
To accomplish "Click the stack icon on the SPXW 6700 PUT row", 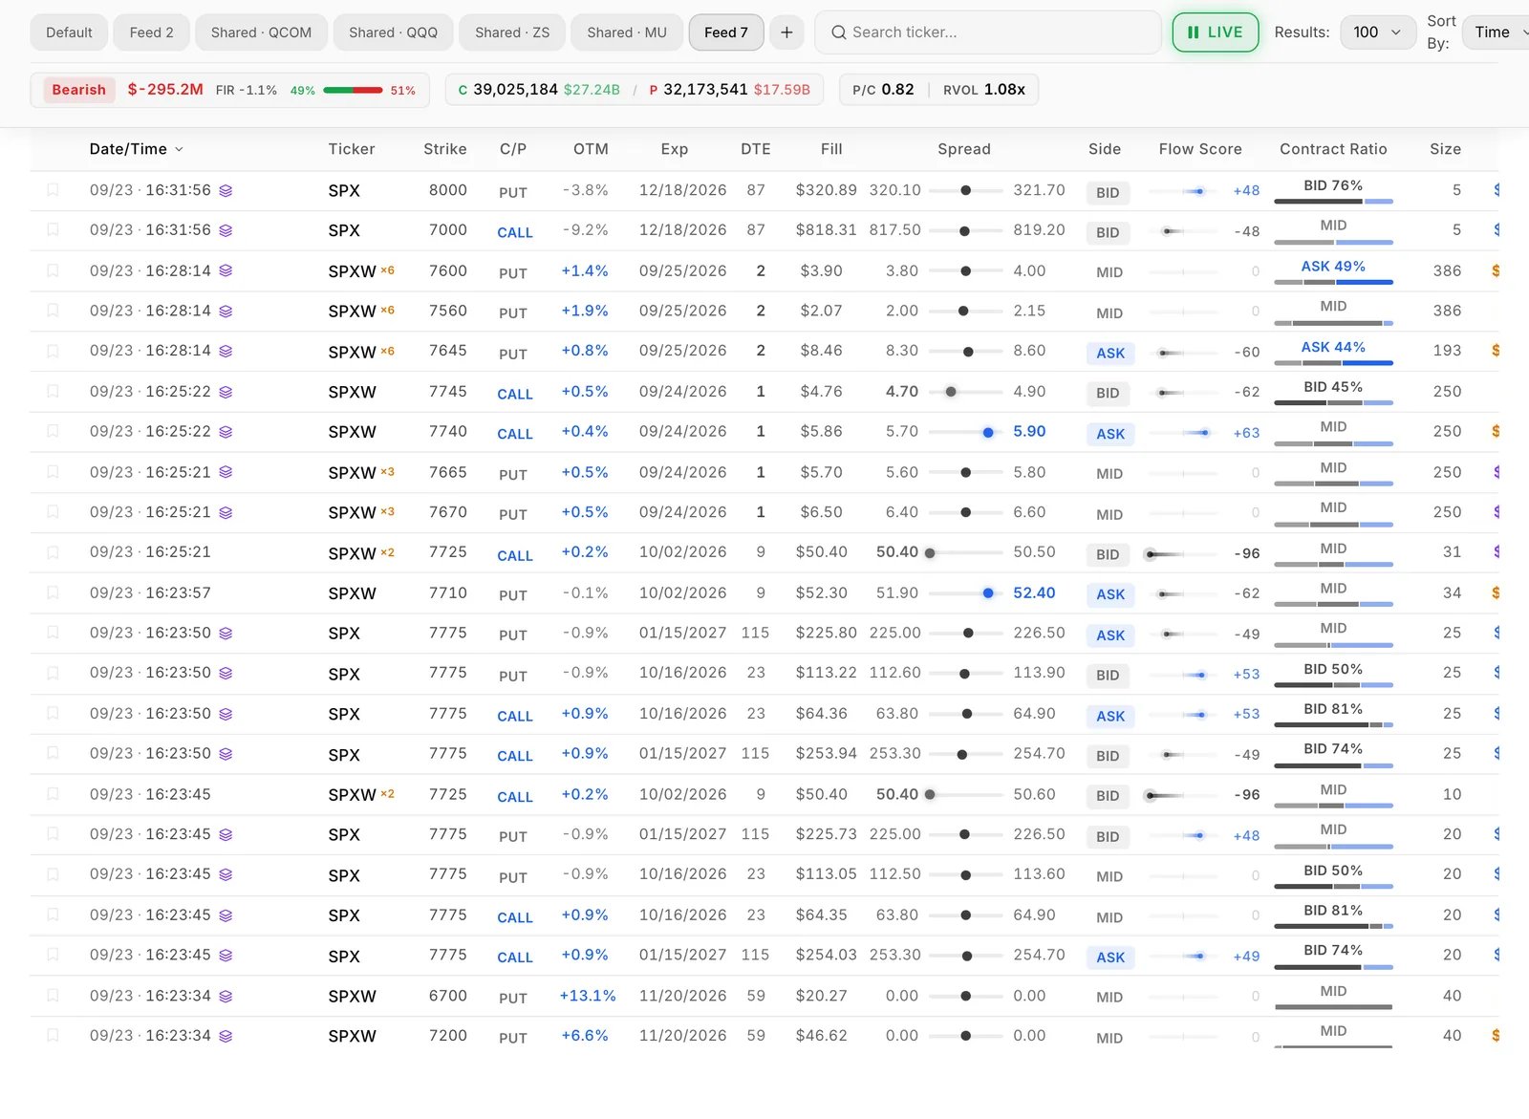I will 226,997.
